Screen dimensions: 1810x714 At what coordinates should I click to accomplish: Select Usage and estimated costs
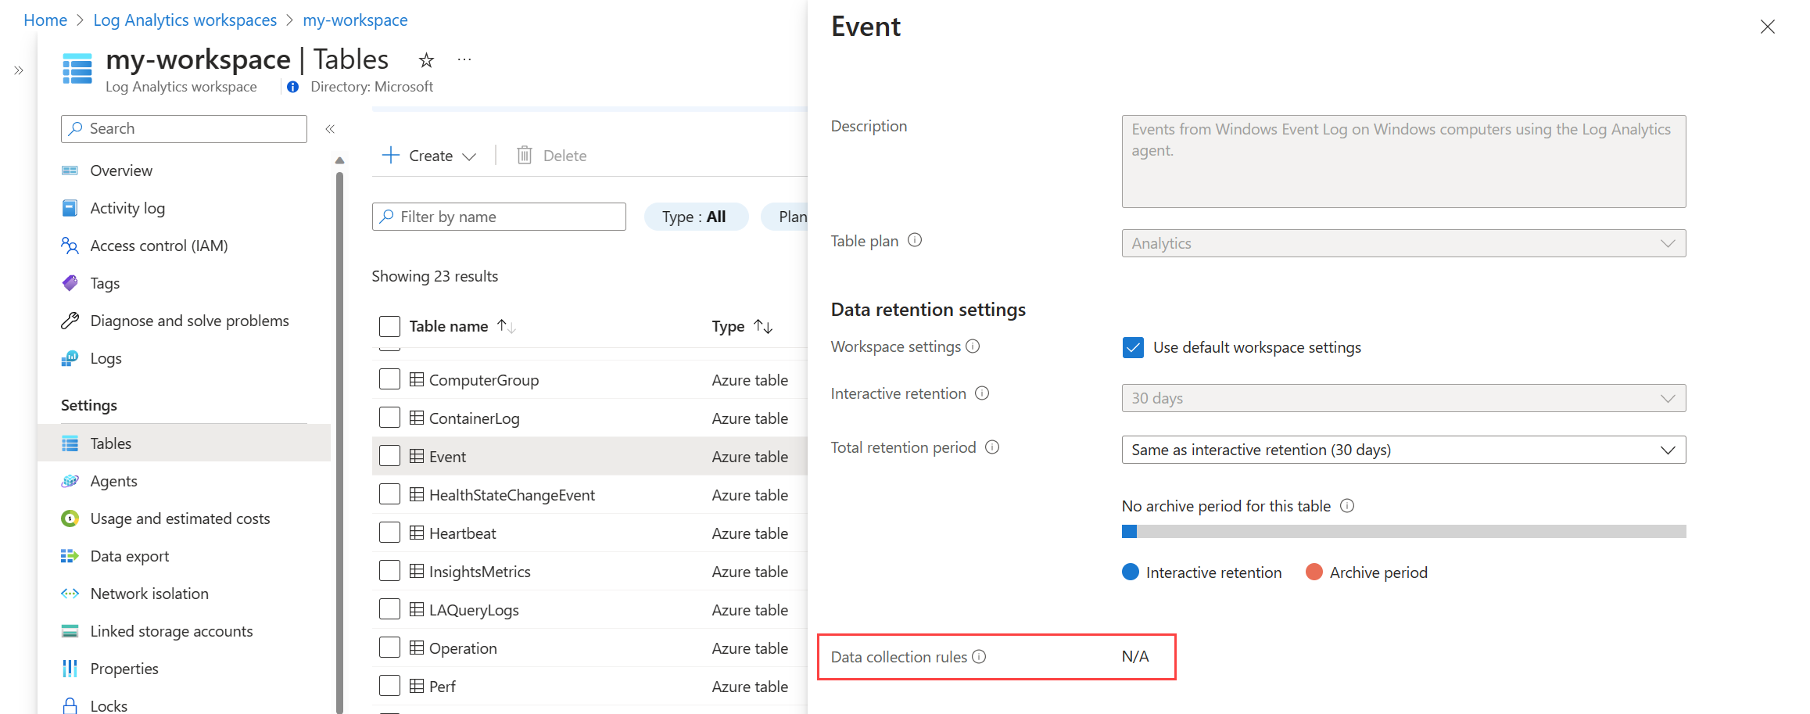(180, 518)
